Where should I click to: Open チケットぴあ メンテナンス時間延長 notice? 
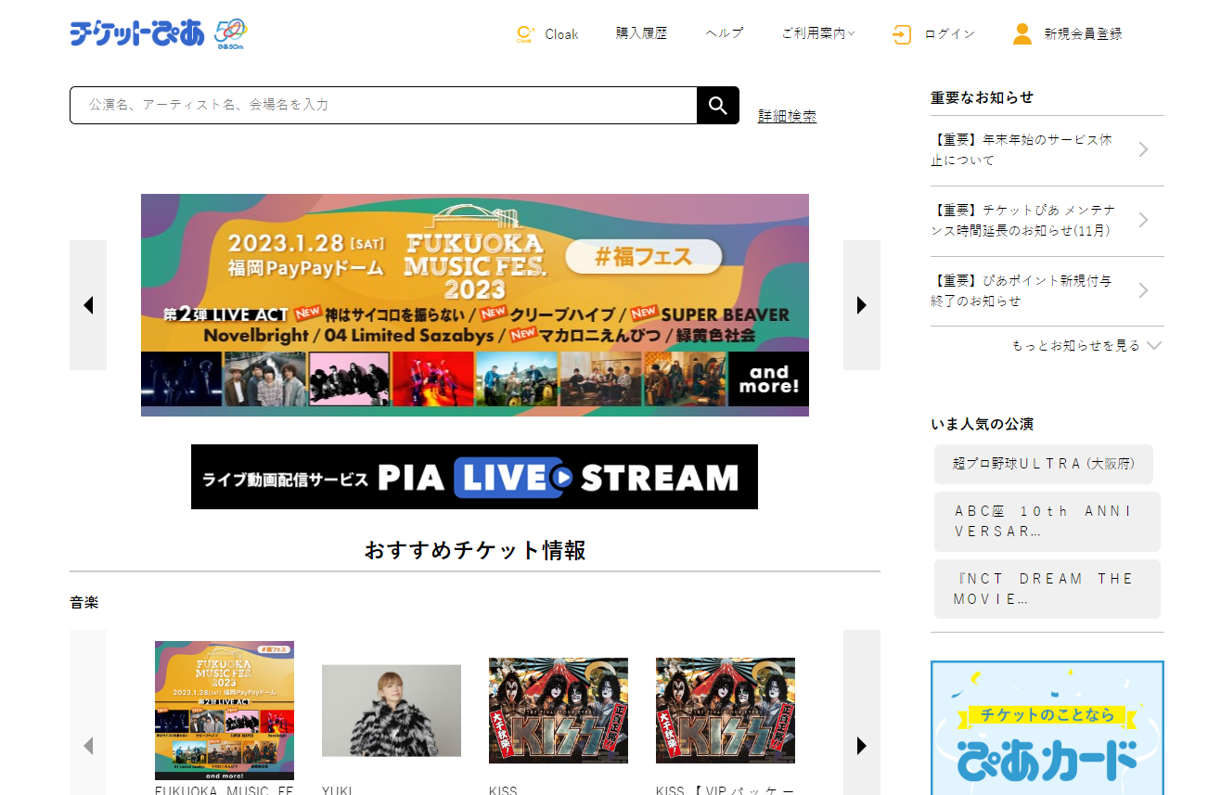1023,221
